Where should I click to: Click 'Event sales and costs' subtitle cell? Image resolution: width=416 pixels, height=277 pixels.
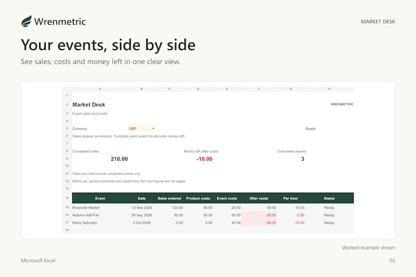click(90, 114)
